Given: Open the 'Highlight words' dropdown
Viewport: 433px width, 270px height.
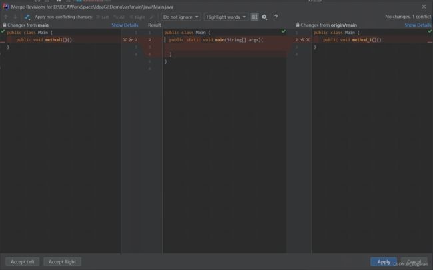Looking at the screenshot, I should [x=226, y=17].
